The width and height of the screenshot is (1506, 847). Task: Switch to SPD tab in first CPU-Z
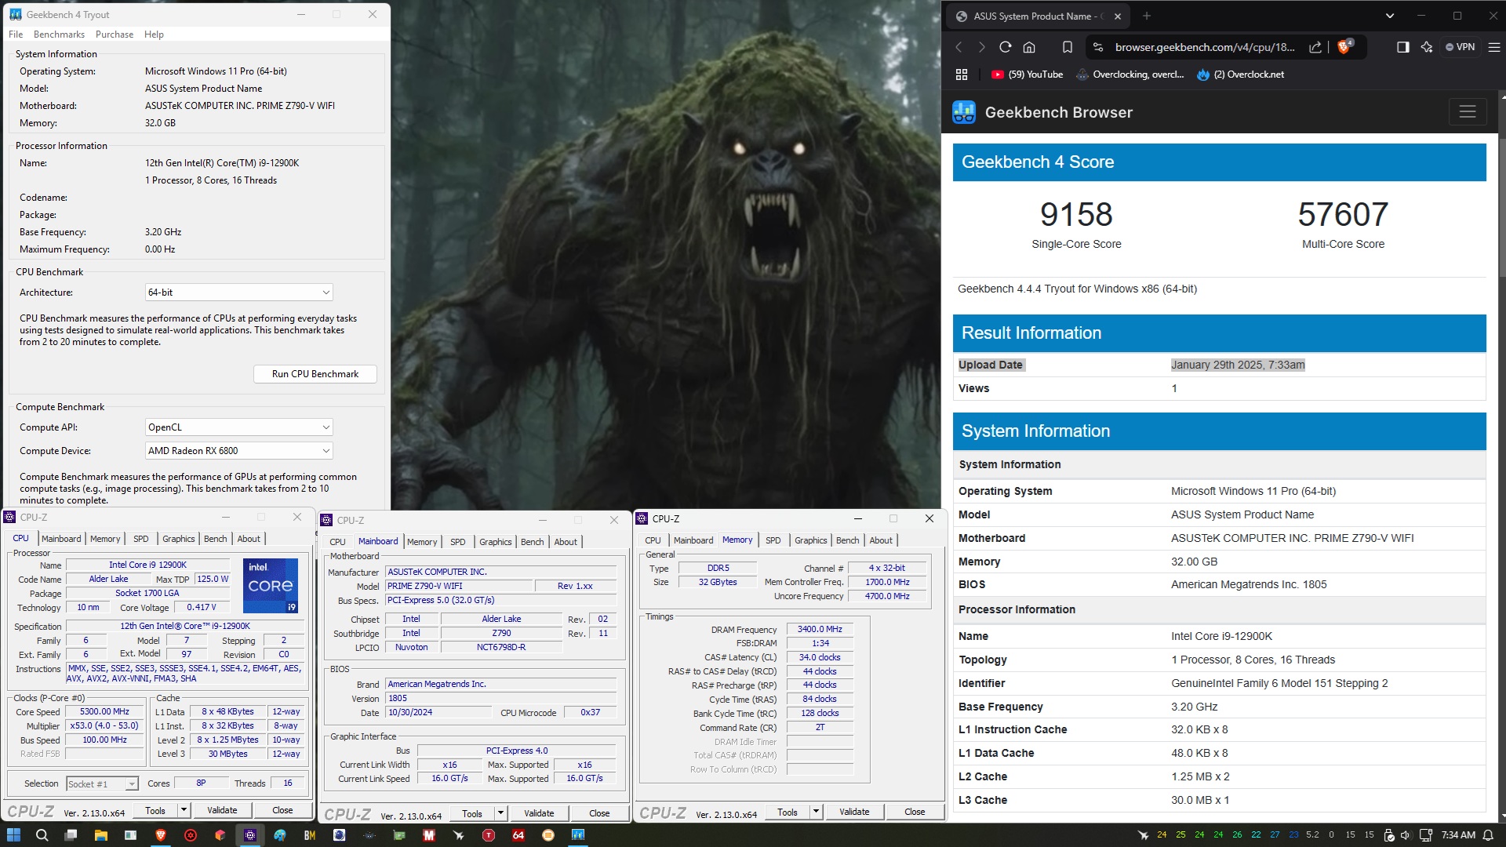(141, 539)
